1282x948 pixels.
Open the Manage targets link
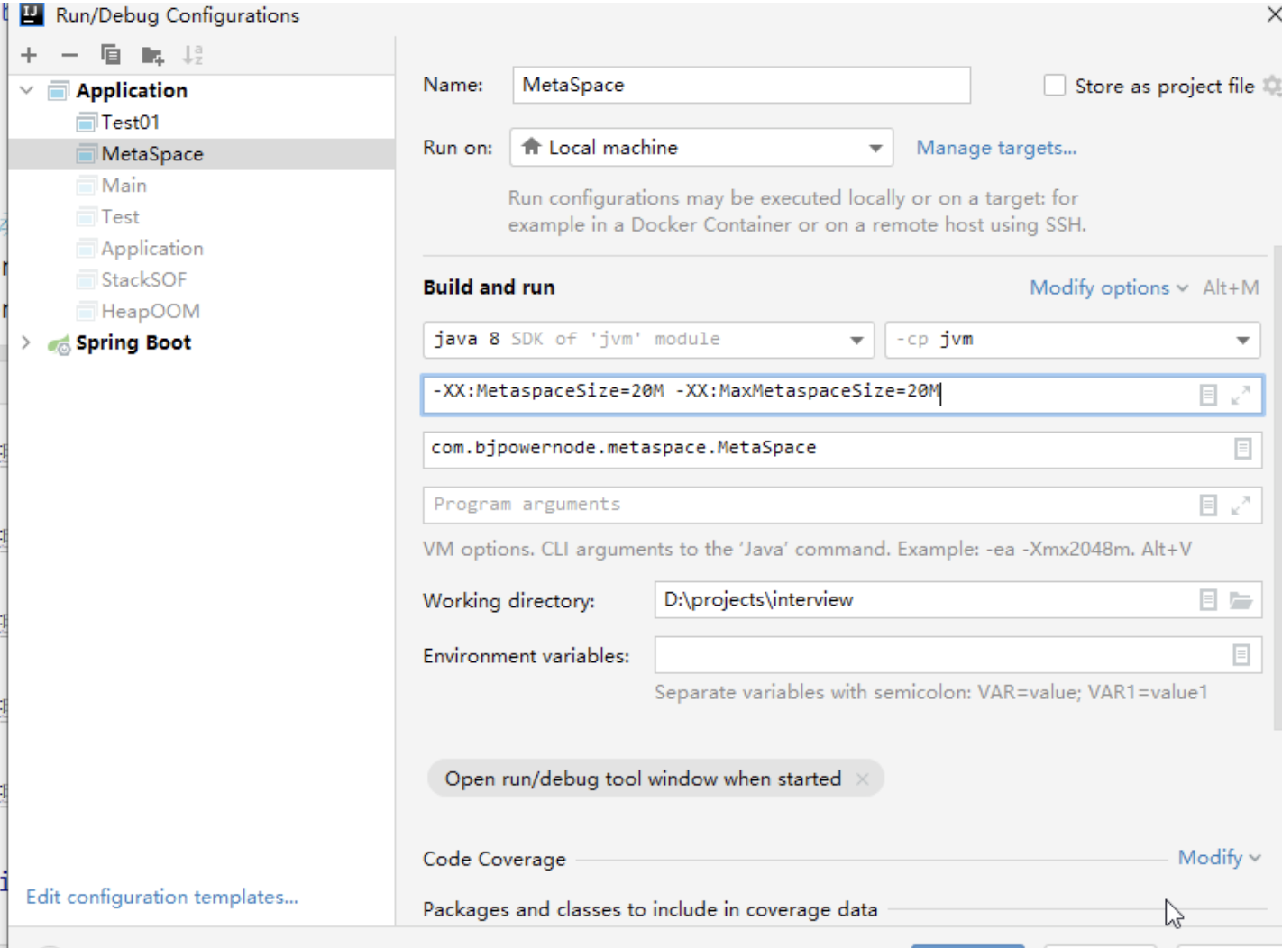click(996, 148)
